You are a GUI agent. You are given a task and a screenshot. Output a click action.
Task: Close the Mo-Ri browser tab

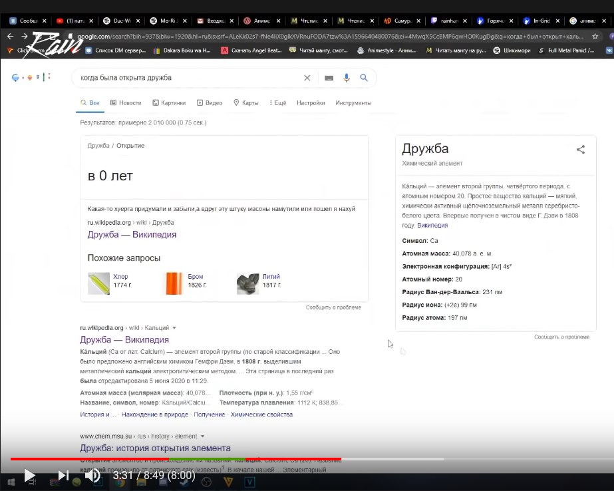coord(185,21)
